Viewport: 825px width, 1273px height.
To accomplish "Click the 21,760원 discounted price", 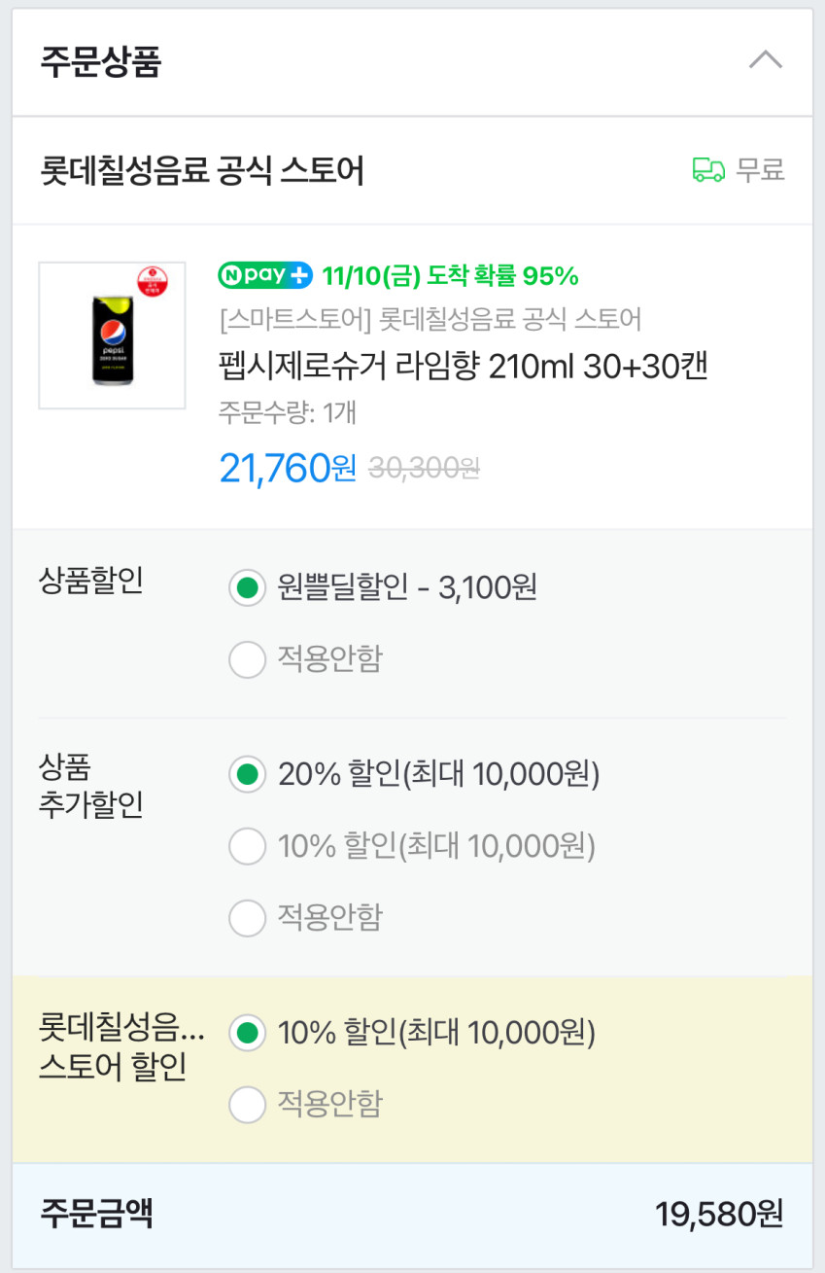I will tap(288, 469).
